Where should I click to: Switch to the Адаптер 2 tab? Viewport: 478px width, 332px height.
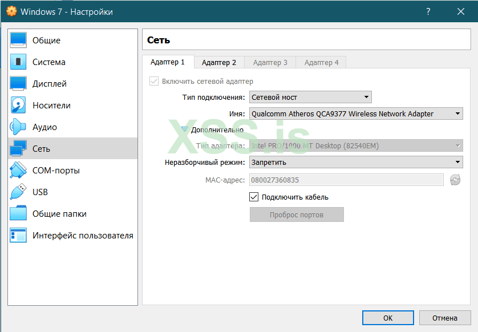click(219, 63)
